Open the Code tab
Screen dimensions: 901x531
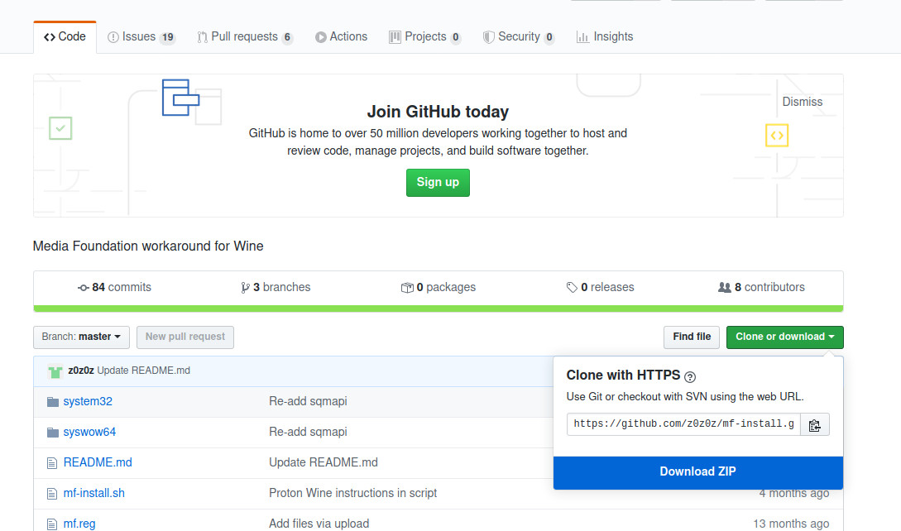(x=65, y=36)
